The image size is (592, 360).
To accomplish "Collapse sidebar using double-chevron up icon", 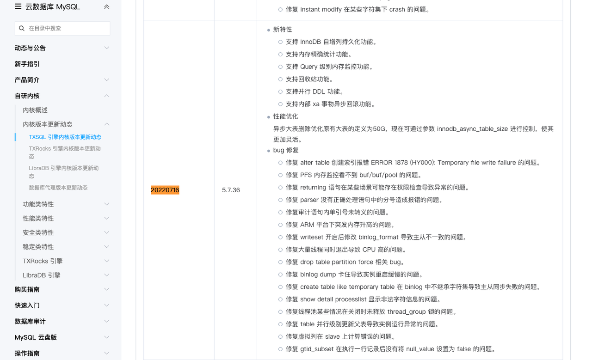I will coord(107,7).
